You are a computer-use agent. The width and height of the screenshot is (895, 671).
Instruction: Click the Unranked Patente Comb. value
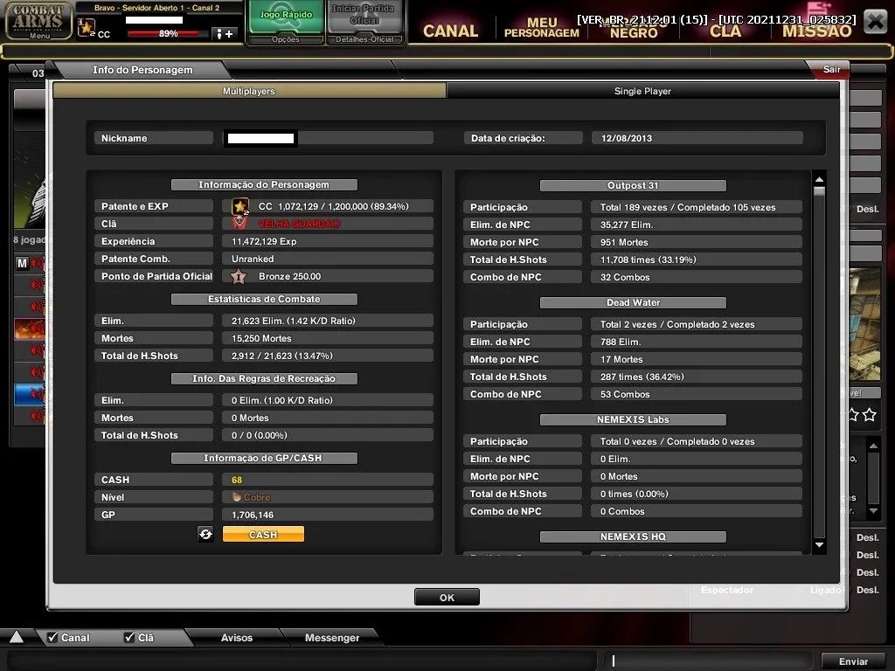point(253,259)
